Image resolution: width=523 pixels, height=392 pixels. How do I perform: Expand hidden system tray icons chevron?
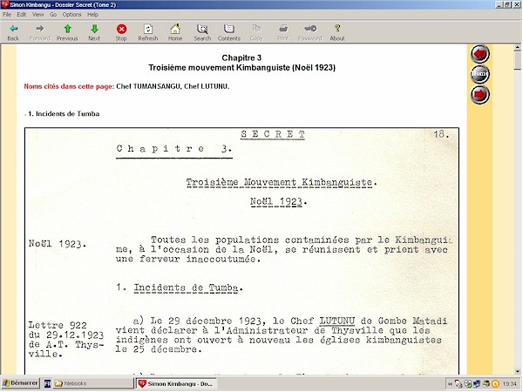tap(451, 384)
